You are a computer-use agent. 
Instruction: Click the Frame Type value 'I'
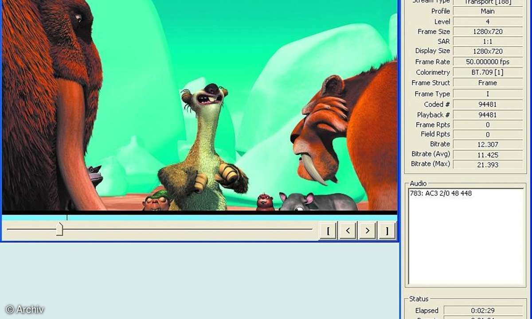coord(488,94)
